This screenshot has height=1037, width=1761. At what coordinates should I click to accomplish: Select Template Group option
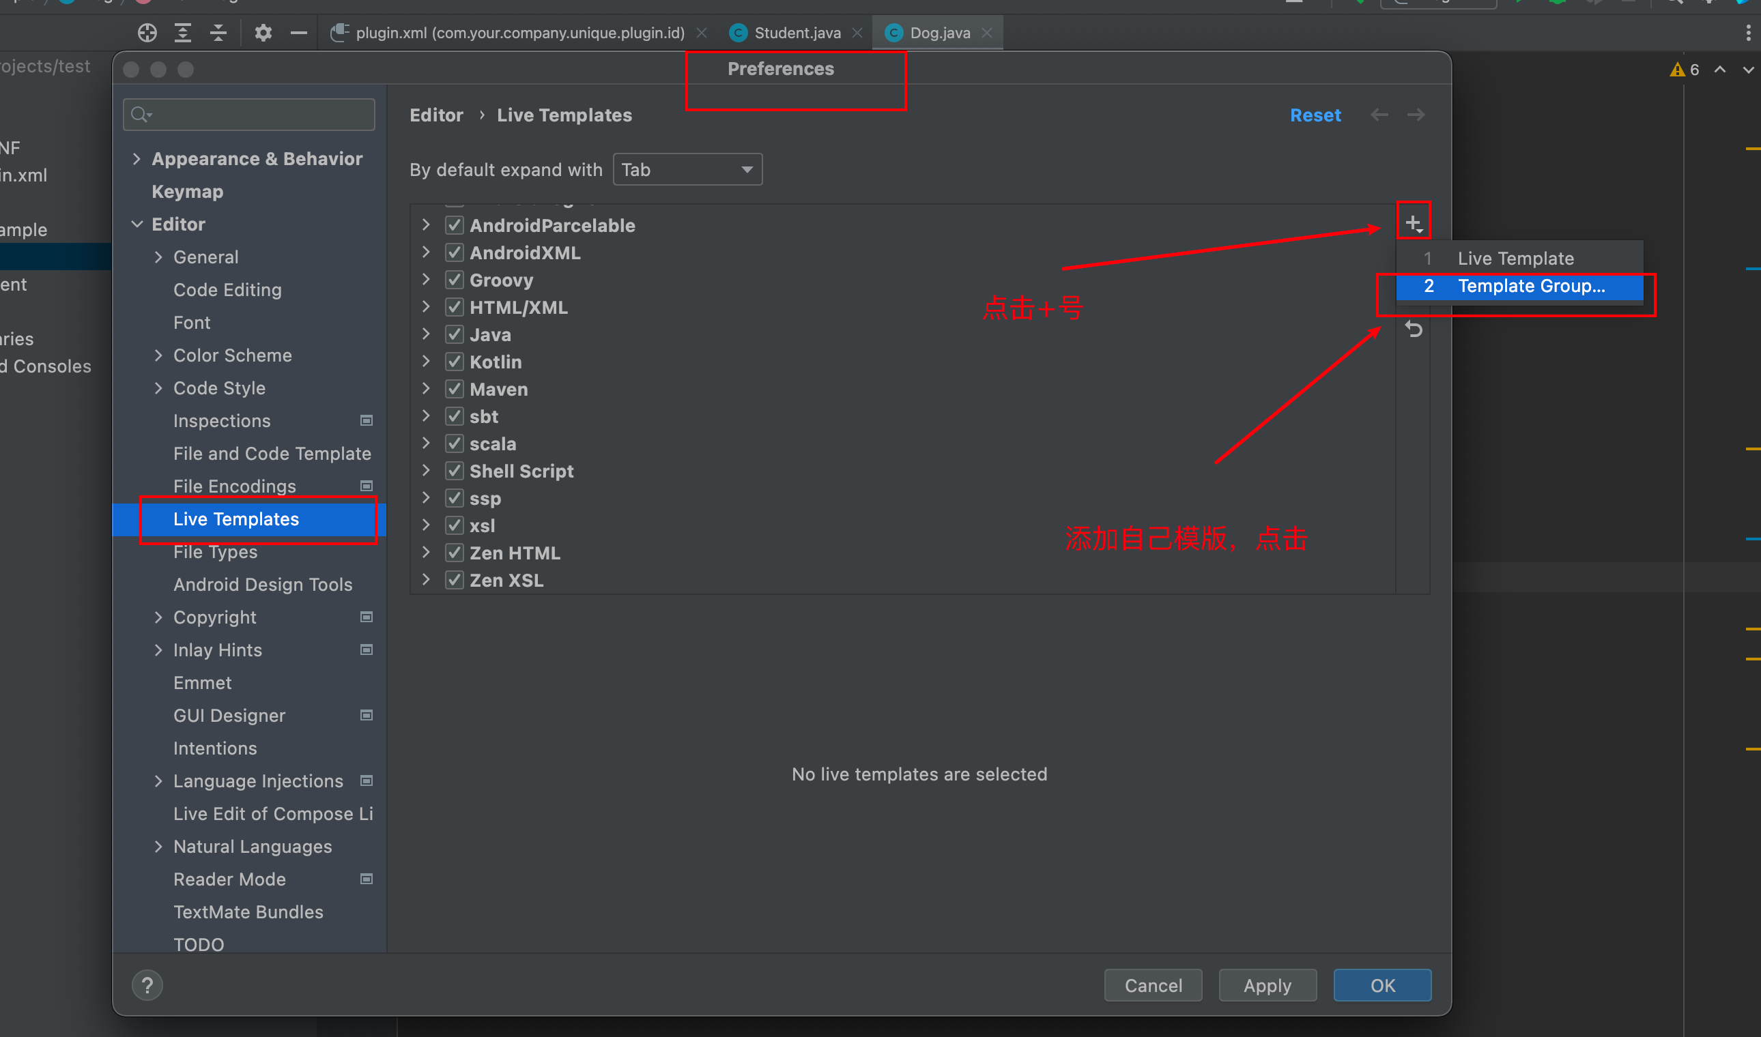[x=1528, y=287]
